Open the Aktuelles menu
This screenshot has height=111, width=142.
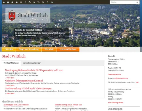pyautogui.click(x=9, y=49)
